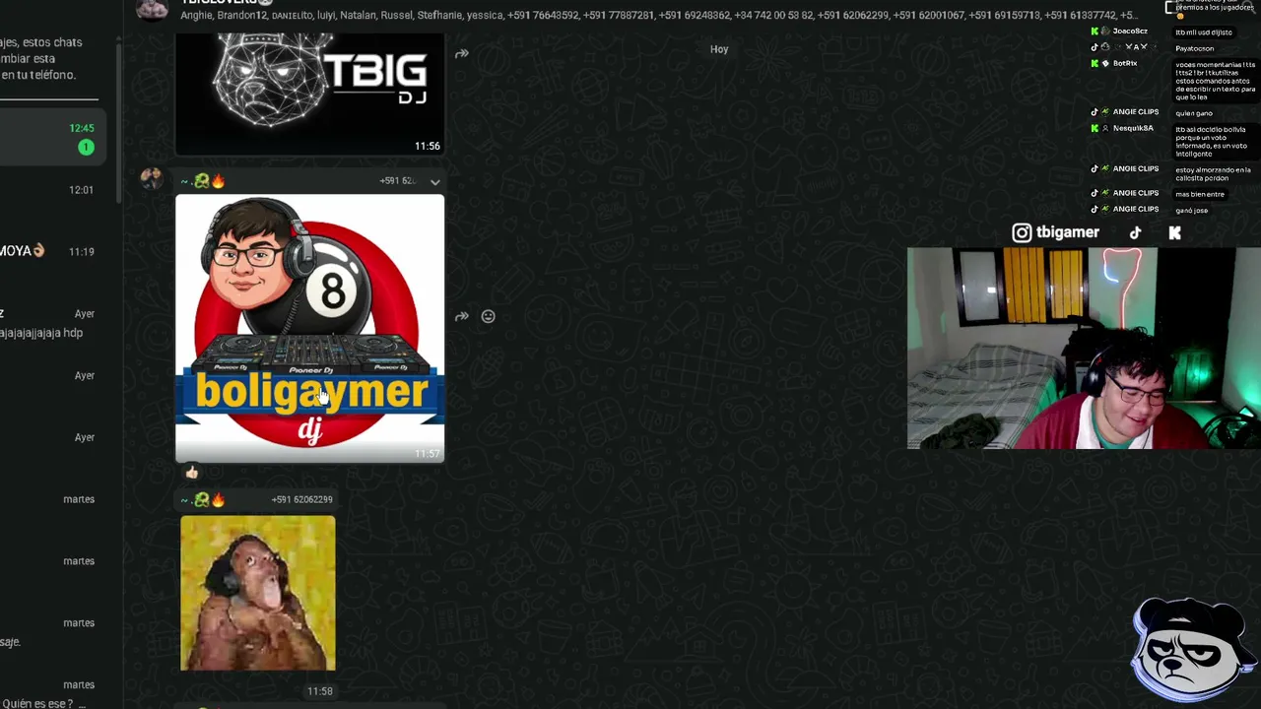This screenshot has width=1261, height=709.
Task: Forward the TBIG DJ image message
Action: pos(461,54)
